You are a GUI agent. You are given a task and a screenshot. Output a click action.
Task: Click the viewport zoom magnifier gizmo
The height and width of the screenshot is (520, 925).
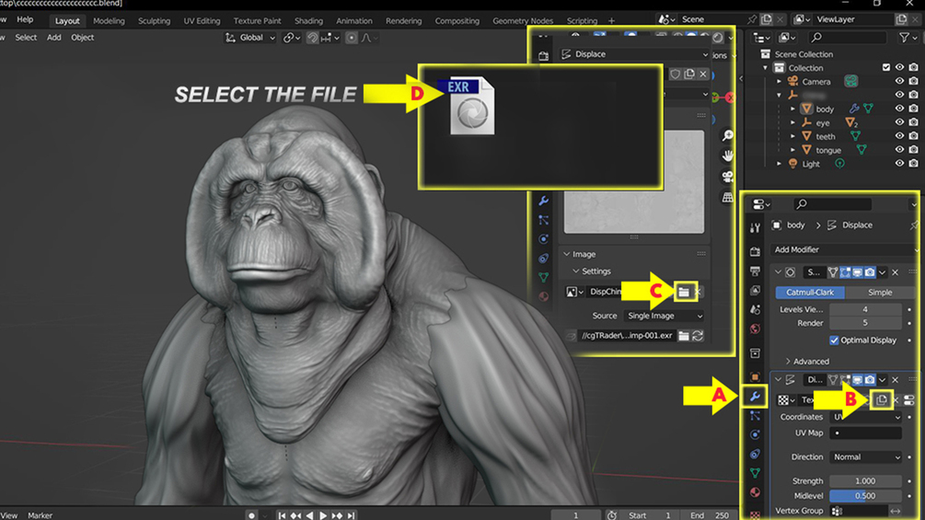[x=728, y=135]
